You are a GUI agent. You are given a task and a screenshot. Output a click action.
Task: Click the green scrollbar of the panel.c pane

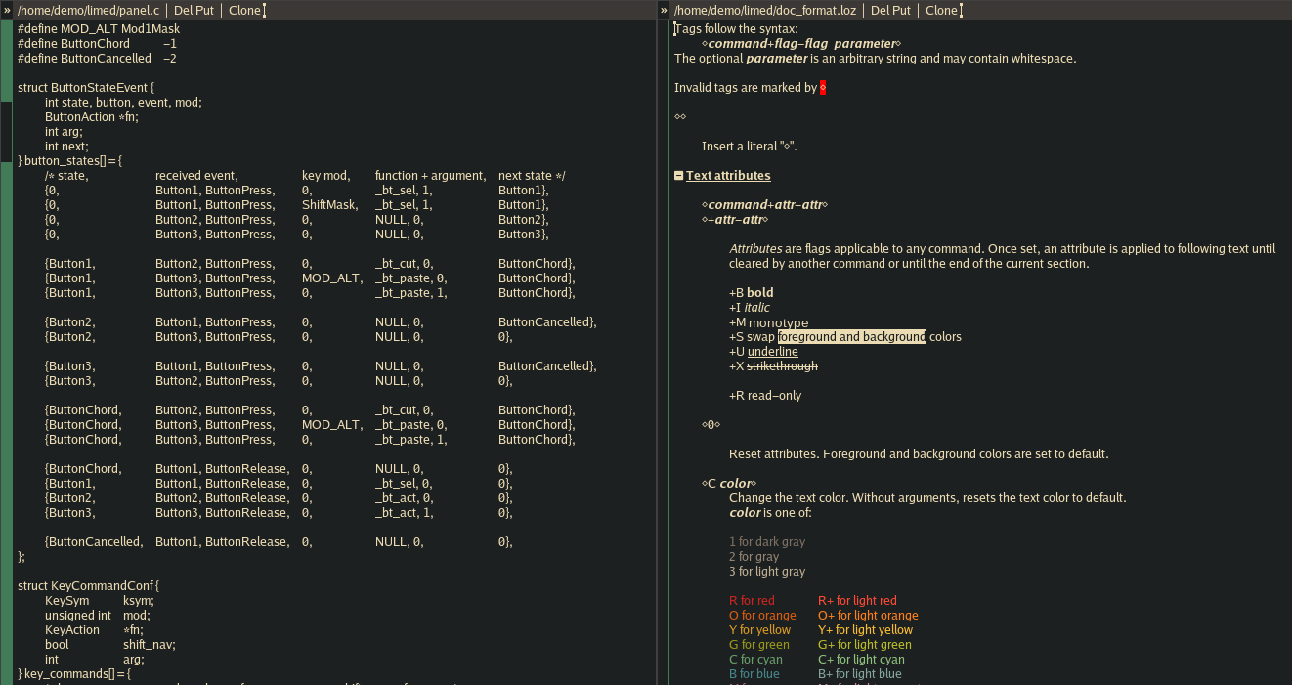coord(6,391)
